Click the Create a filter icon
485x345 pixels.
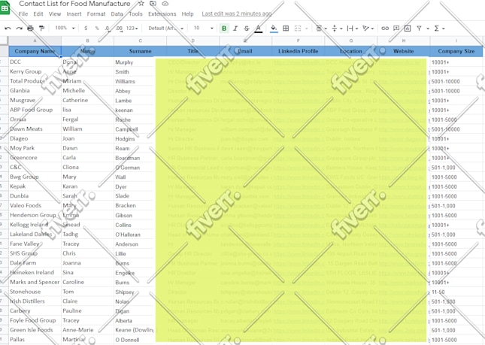(419, 29)
